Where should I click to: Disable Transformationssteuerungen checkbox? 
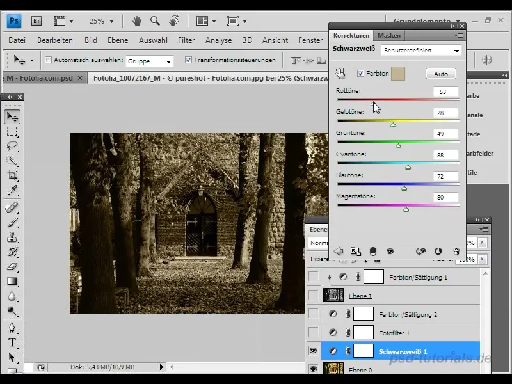188,60
